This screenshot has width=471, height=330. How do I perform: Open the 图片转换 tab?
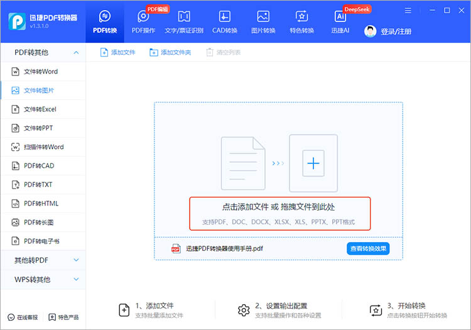pos(263,21)
